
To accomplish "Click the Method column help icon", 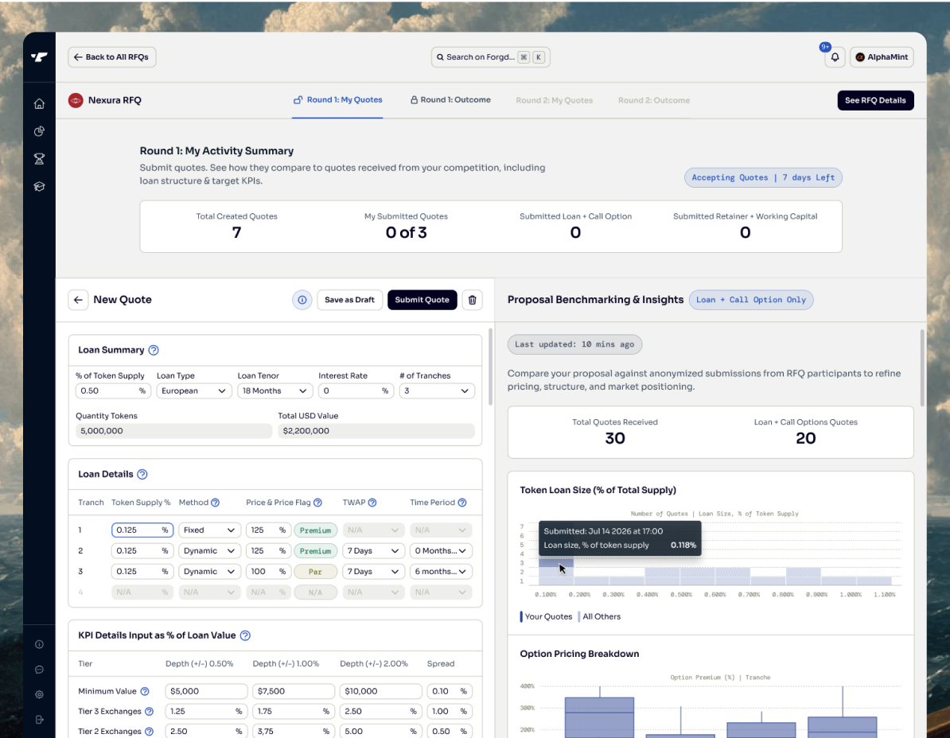I will [215, 503].
